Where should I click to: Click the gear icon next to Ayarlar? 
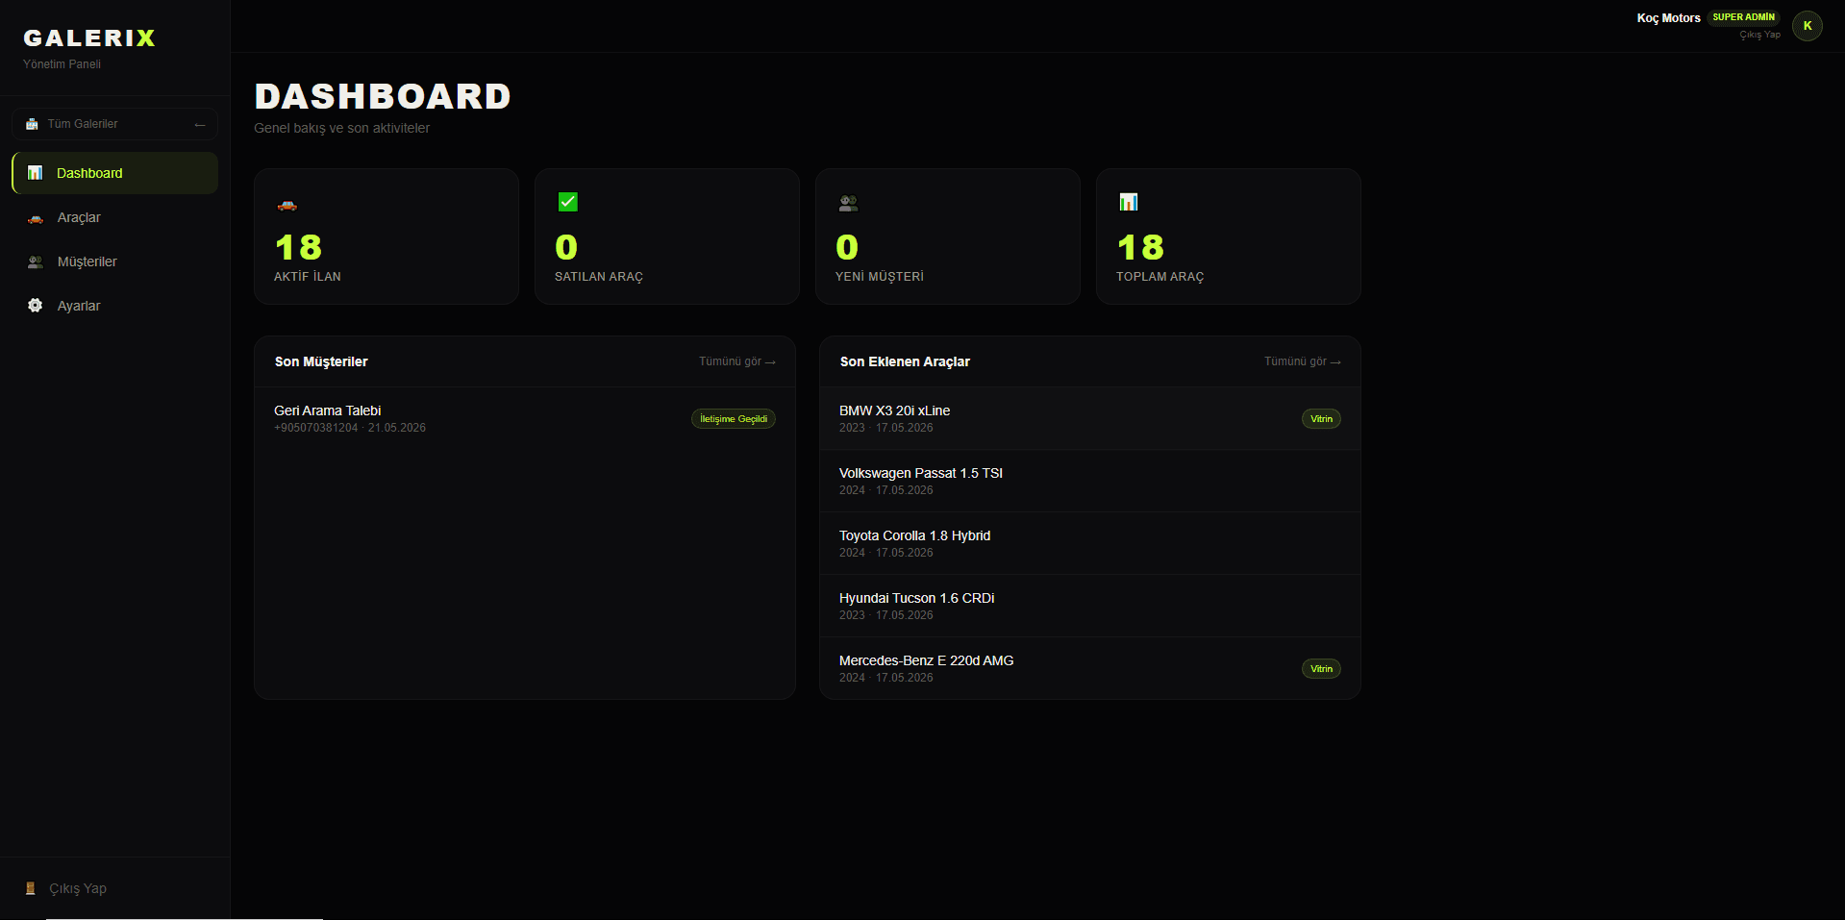[36, 306]
